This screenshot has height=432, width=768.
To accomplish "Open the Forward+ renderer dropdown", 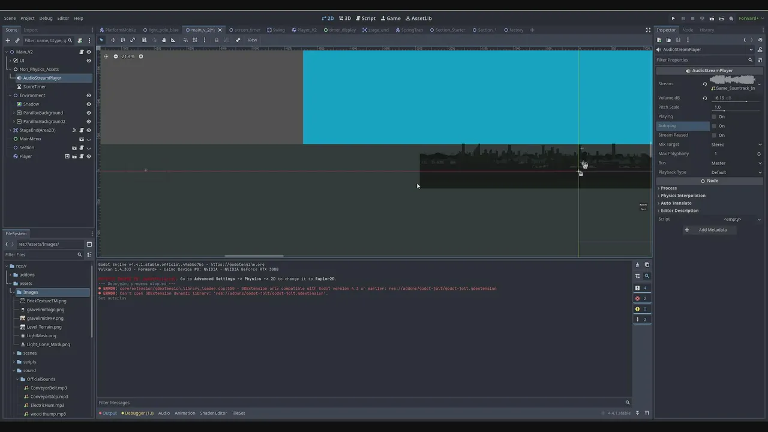I will pyautogui.click(x=750, y=18).
